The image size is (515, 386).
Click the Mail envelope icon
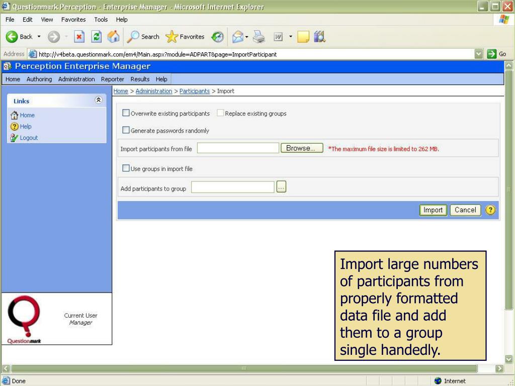coord(237,37)
